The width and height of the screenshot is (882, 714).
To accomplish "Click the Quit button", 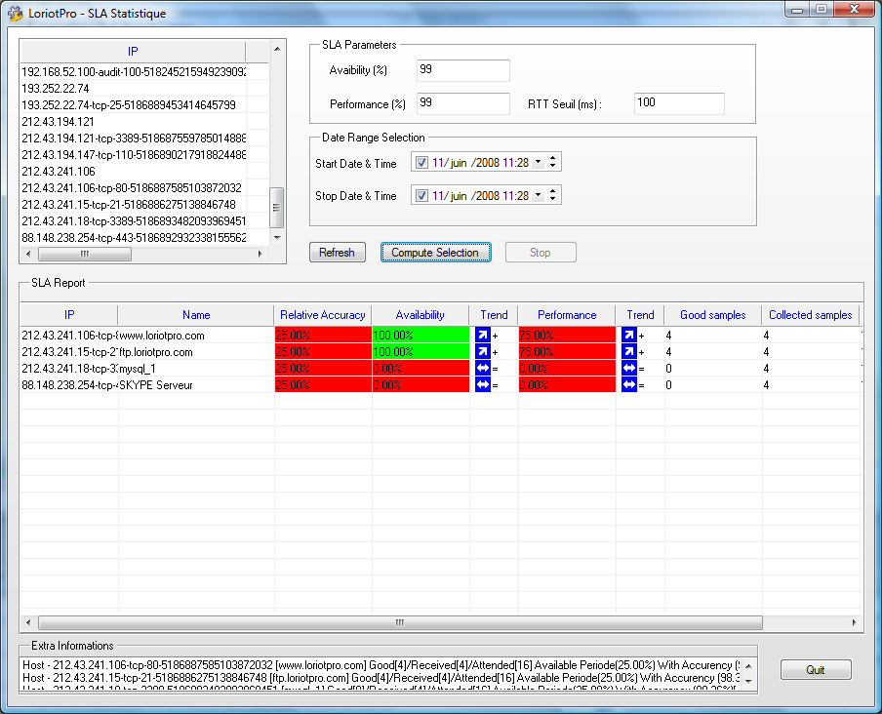I will (816, 670).
